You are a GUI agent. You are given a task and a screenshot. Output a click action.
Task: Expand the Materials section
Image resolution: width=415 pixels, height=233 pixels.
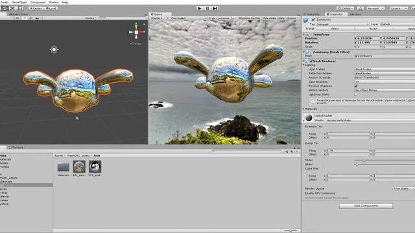point(304,109)
